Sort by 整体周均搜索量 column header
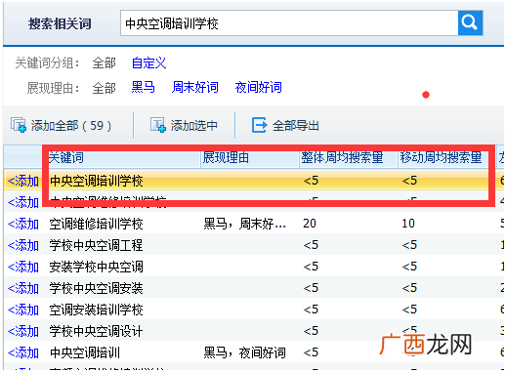 point(342,158)
